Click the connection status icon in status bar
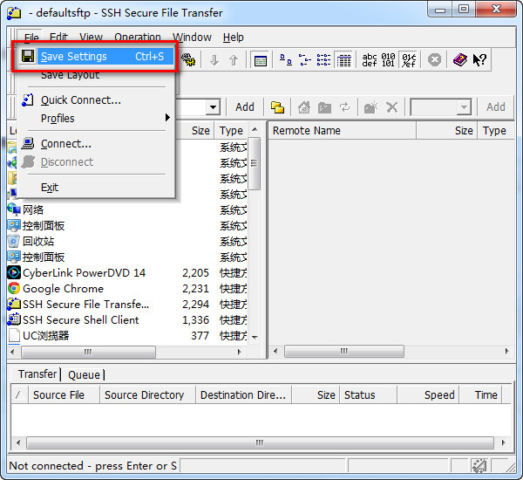The image size is (523, 480). click(x=479, y=466)
